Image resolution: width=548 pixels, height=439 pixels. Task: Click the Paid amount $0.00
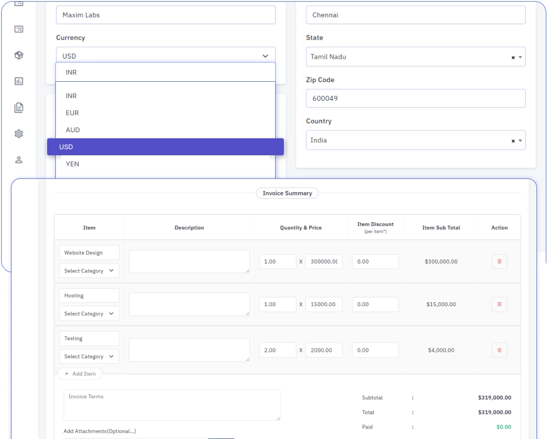tap(504, 427)
